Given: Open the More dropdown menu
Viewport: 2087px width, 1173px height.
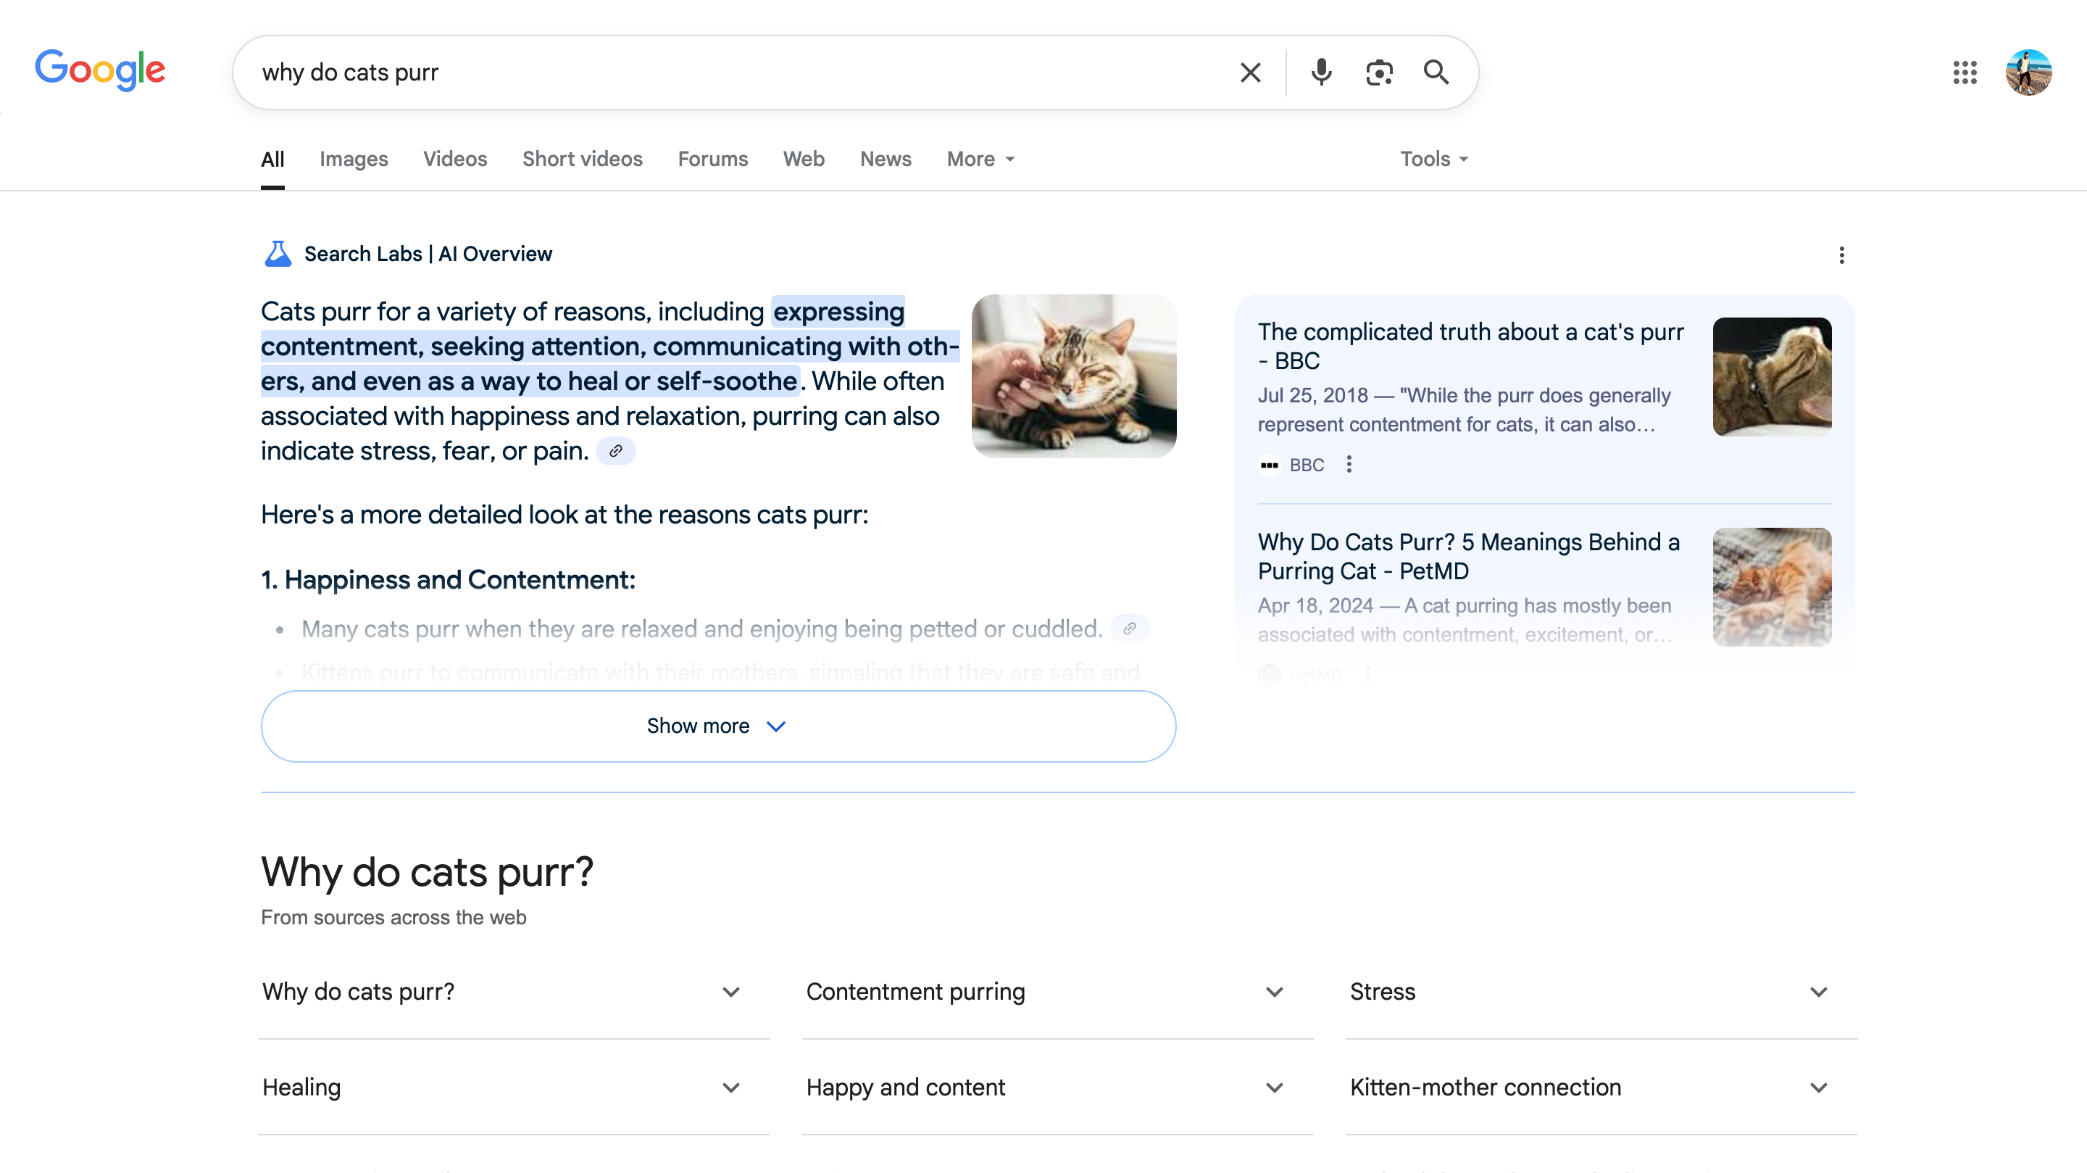Looking at the screenshot, I should 980,159.
